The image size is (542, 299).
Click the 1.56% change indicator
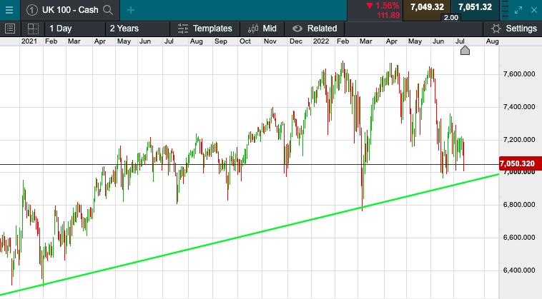[383, 6]
